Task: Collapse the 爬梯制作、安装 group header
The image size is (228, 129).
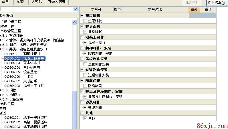Action: pyautogui.click(x=82, y=48)
